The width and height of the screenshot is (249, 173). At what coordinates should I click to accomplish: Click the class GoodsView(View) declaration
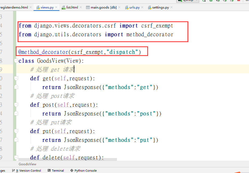pos(51,61)
